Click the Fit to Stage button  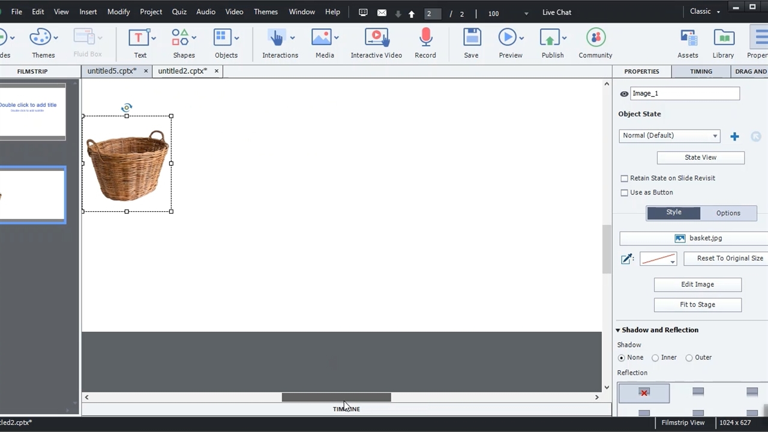pos(697,305)
